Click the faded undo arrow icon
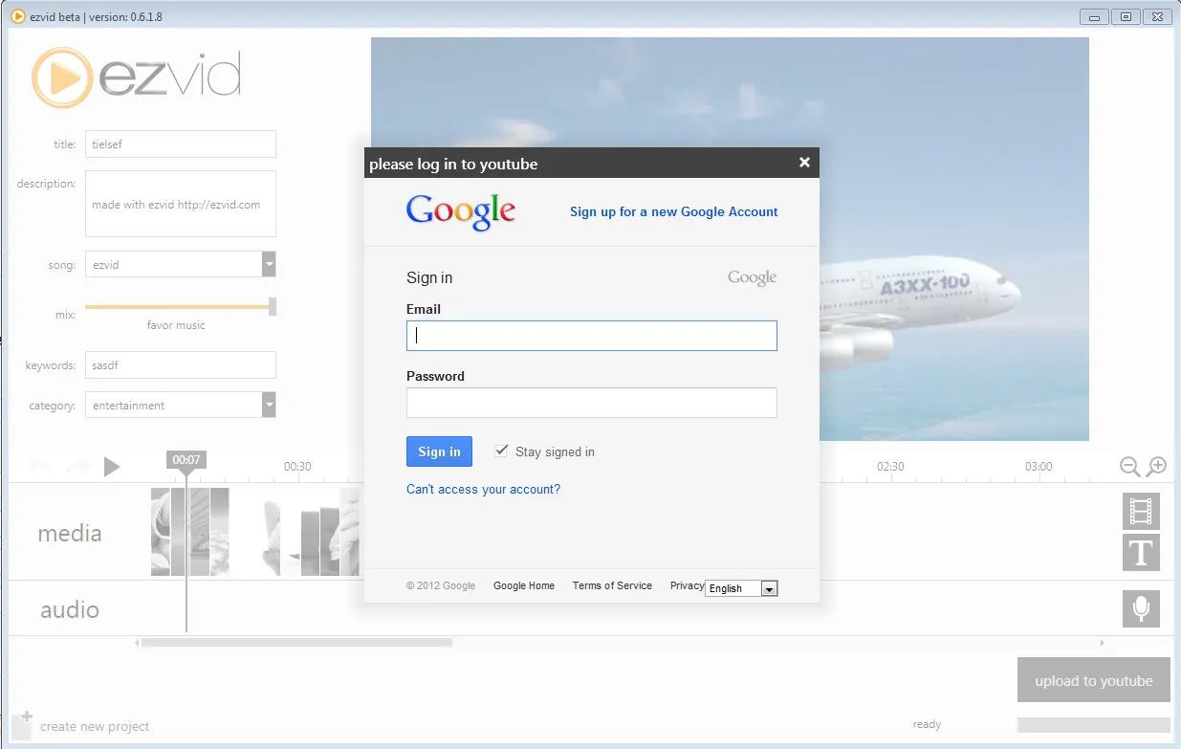This screenshot has height=749, width=1181. pos(41,467)
